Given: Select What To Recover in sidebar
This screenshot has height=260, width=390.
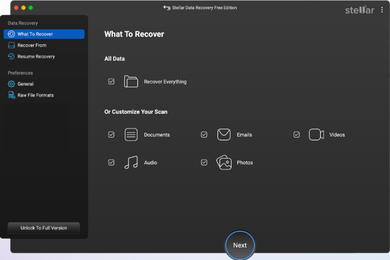Looking at the screenshot, I should pos(44,34).
